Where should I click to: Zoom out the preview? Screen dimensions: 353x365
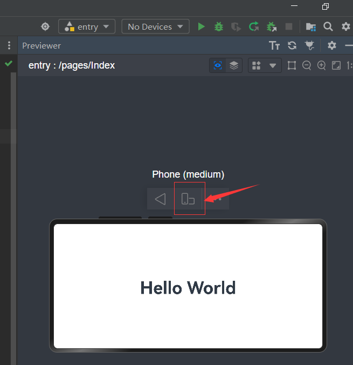click(307, 65)
